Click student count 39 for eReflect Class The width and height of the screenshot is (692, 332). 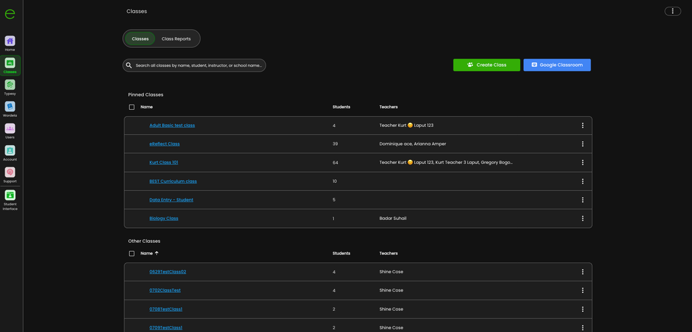[335, 144]
